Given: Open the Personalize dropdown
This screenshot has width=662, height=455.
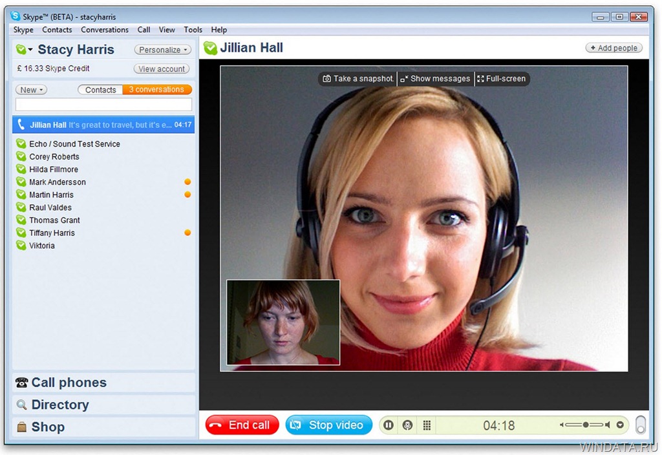Looking at the screenshot, I should (162, 50).
